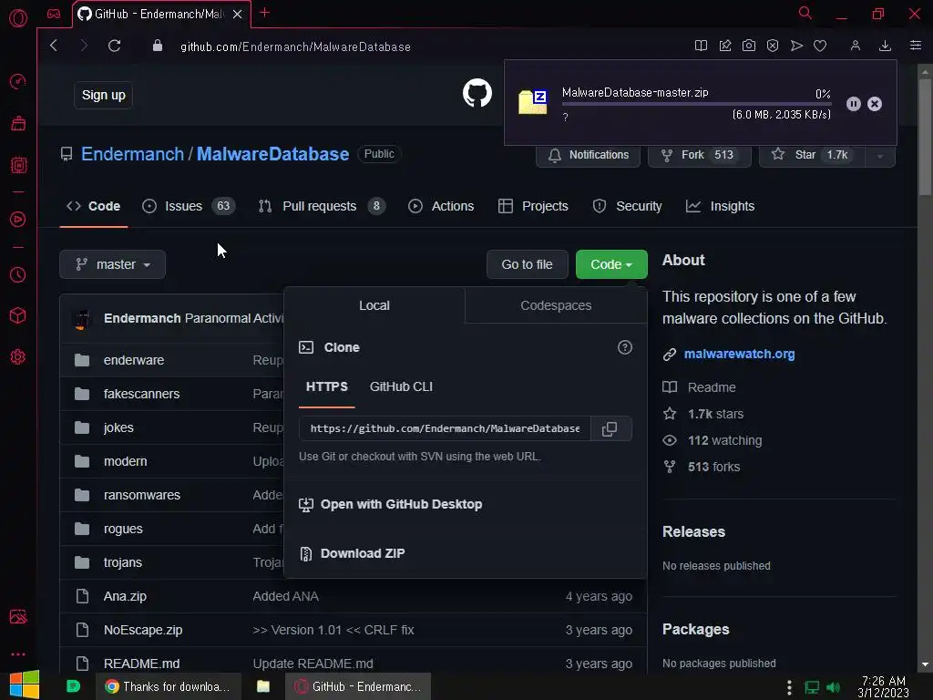Open the Security tab
Viewport: 933px width, 700px height.
coord(627,206)
